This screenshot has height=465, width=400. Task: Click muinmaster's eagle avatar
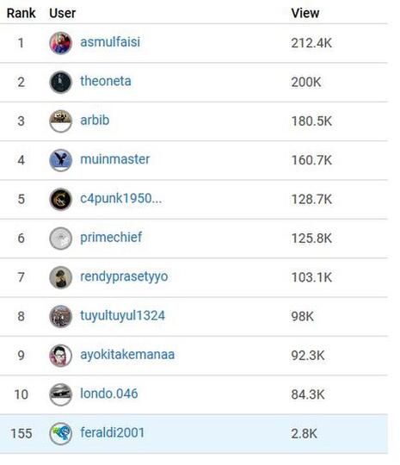point(61,160)
